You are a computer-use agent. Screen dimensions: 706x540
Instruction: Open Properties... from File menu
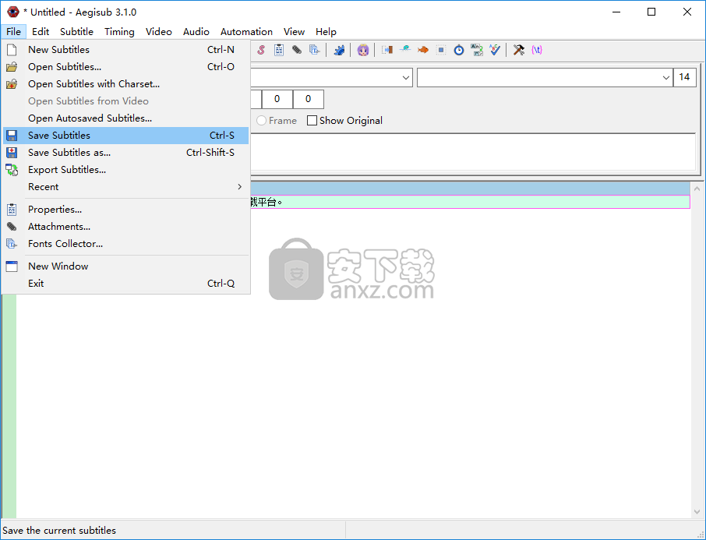click(125, 210)
